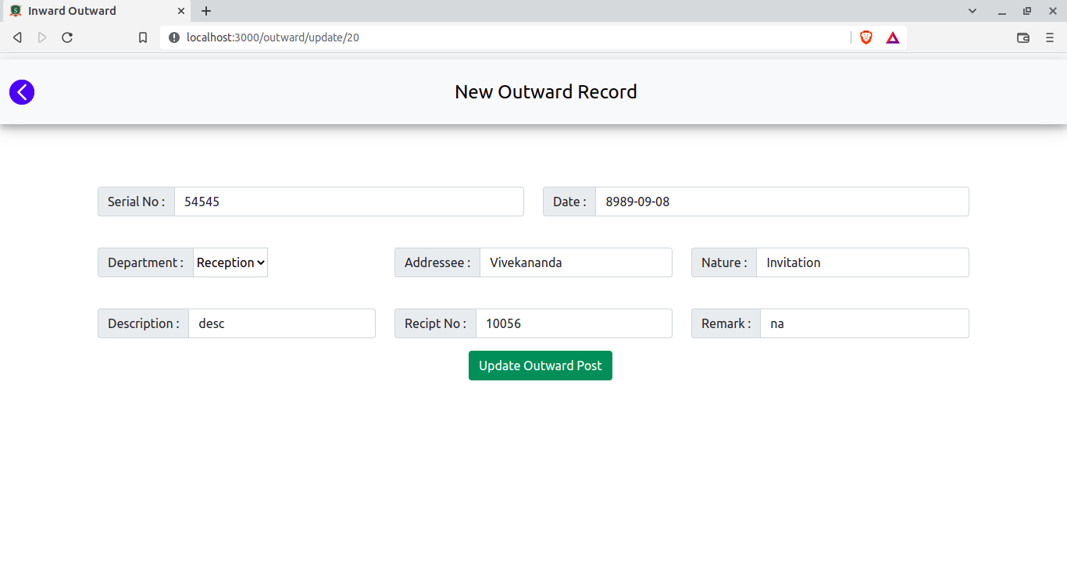This screenshot has width=1067, height=578.
Task: Open the browser hamburger menu
Action: tap(1050, 37)
